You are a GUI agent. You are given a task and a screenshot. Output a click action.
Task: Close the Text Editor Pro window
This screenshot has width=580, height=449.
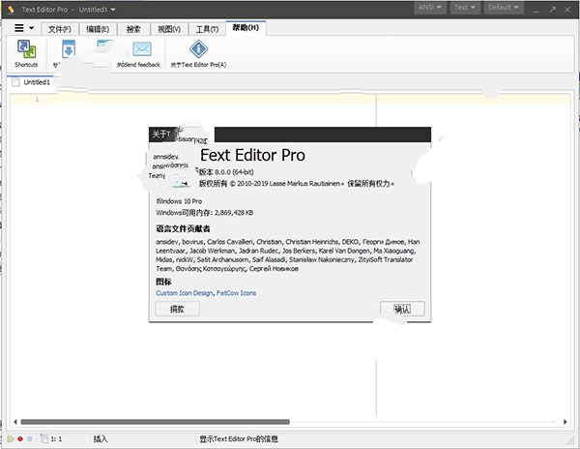(567, 10)
